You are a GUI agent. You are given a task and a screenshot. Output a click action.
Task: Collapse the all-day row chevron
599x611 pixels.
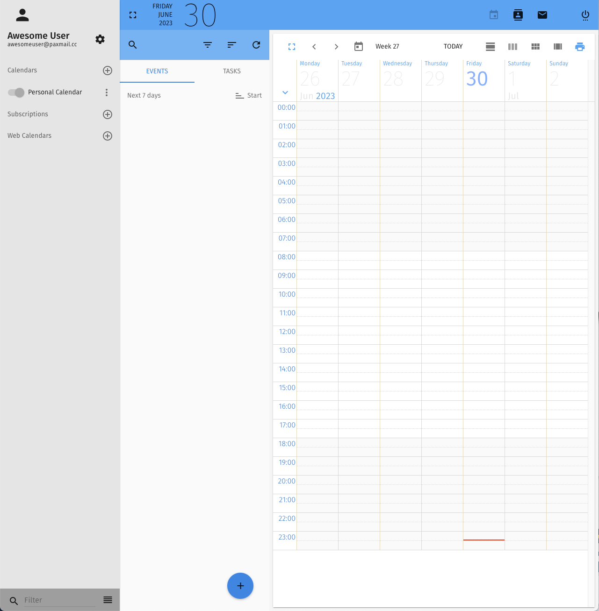285,92
